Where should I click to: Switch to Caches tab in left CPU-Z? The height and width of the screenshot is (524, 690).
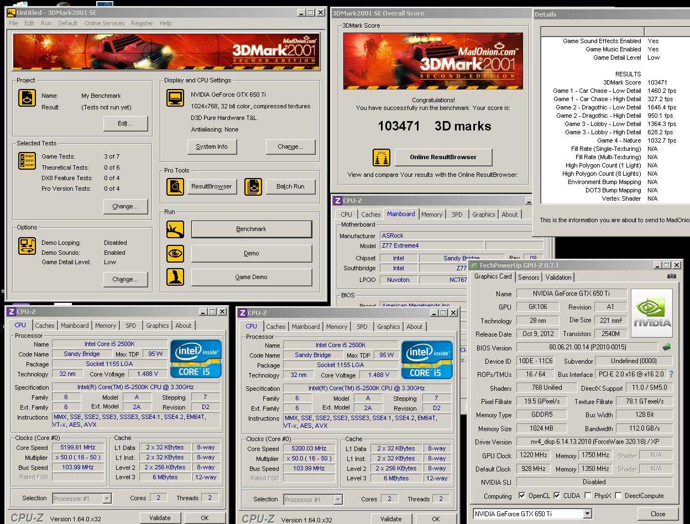[45, 326]
